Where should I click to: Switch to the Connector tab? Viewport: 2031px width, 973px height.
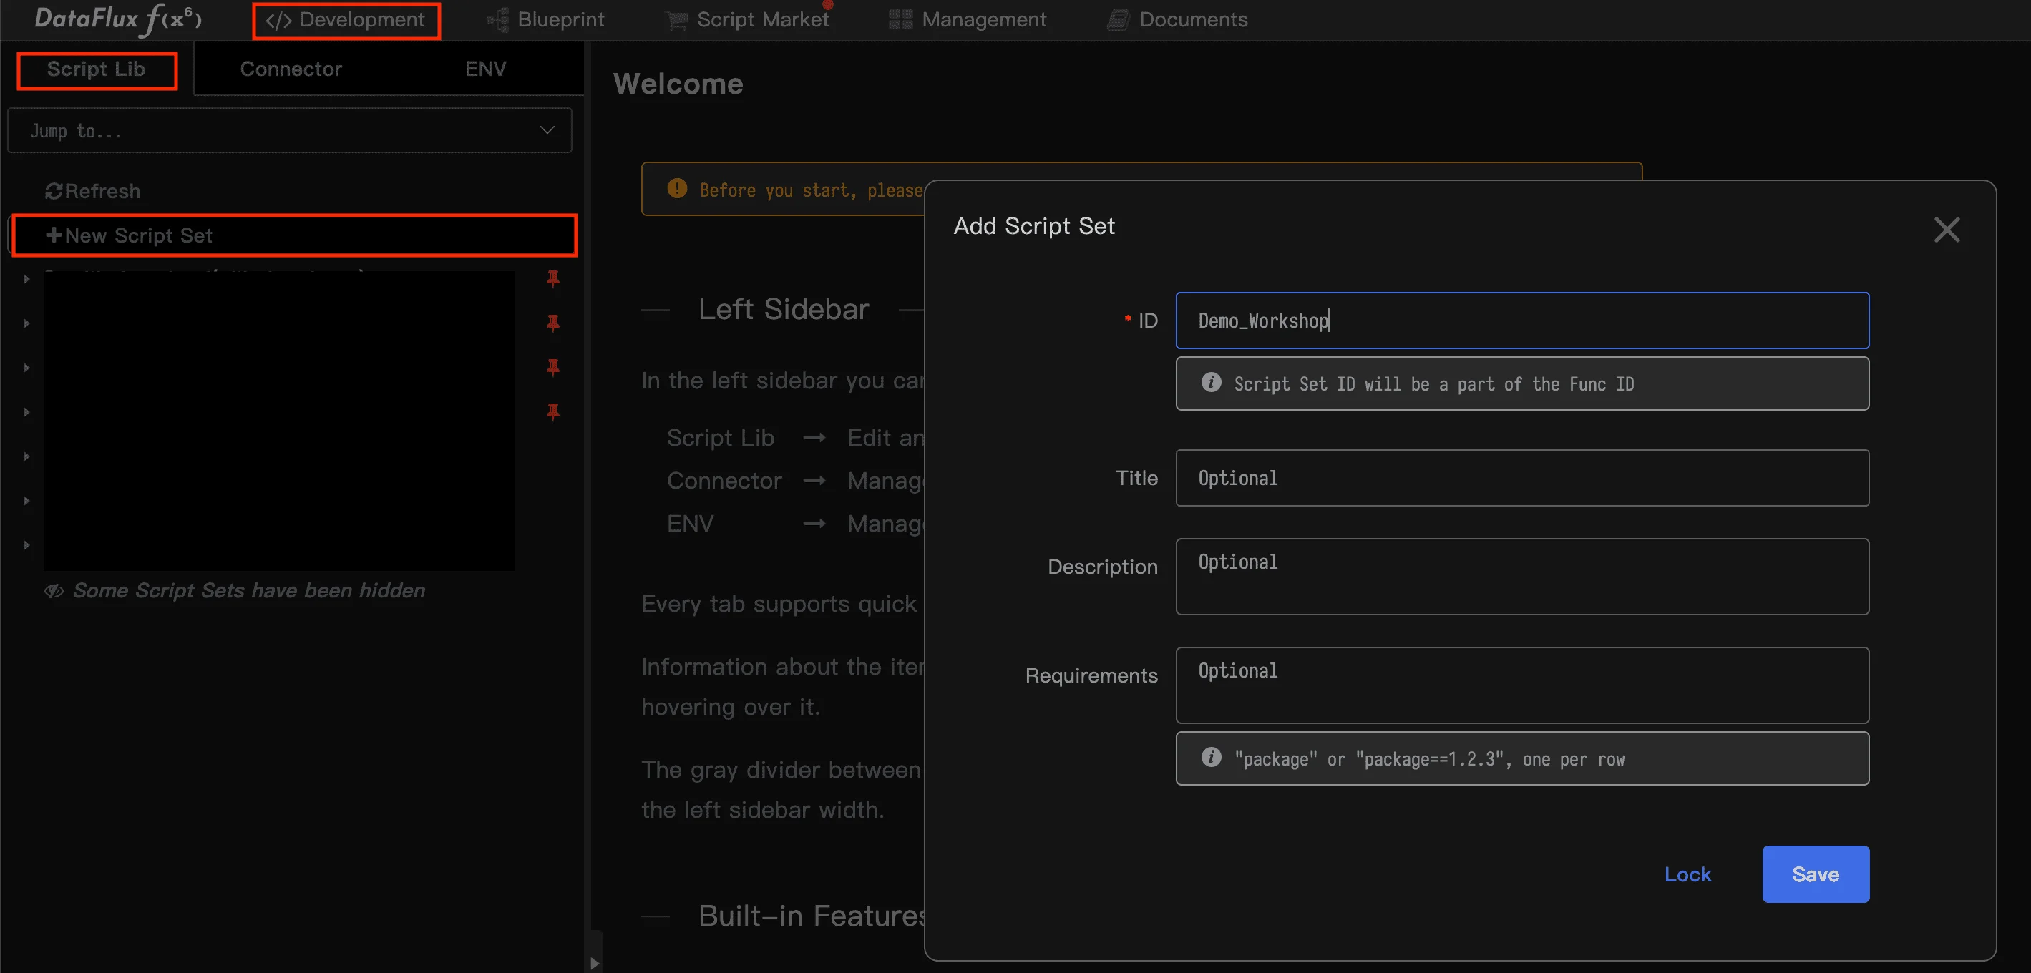tap(290, 69)
